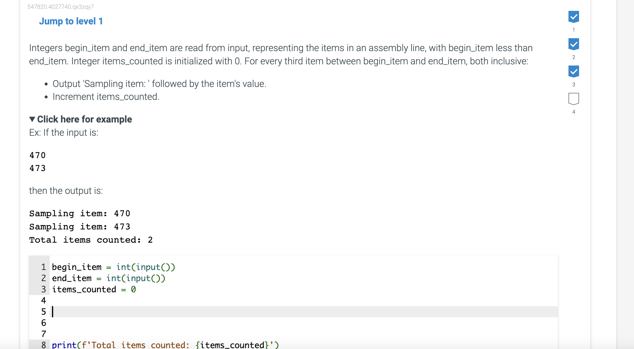
Task: Click the completed checkmark badge for level 2
Action: coord(573,45)
